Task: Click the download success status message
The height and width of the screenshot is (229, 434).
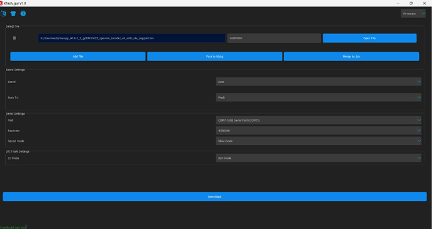Action: pyautogui.click(x=13, y=227)
